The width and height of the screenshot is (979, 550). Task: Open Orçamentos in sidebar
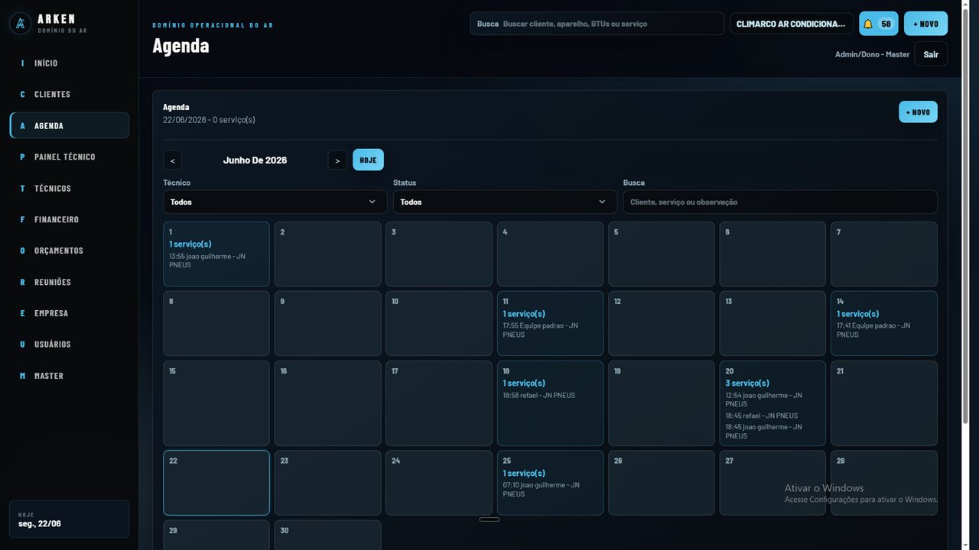pos(69,251)
